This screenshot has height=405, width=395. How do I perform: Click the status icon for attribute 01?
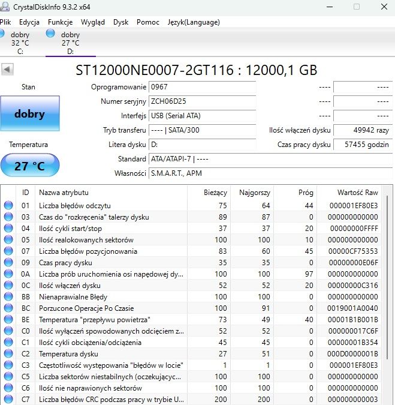tap(8, 205)
